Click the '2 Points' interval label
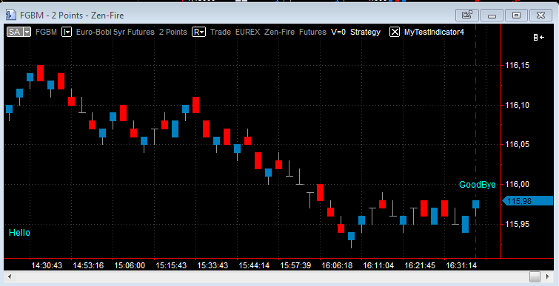559x286 pixels. pos(173,32)
